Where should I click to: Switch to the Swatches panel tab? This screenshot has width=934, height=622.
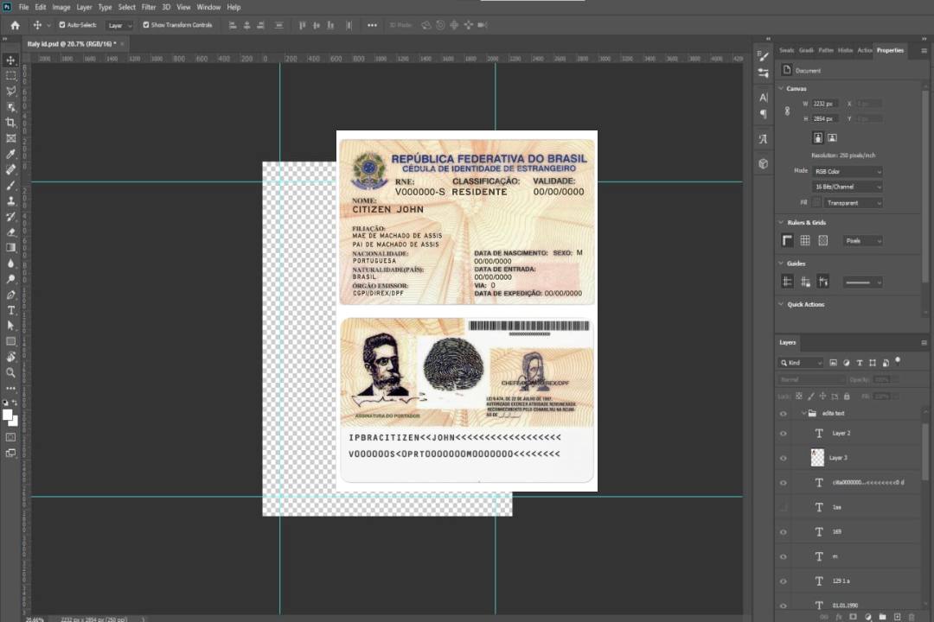click(x=786, y=50)
